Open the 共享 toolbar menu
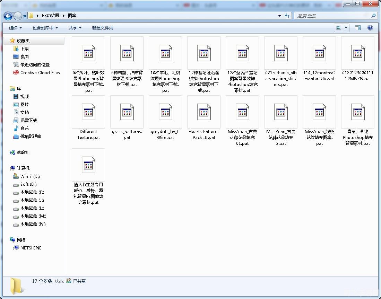Image resolution: width=381 pixels, height=299 pixels. click(x=75, y=28)
